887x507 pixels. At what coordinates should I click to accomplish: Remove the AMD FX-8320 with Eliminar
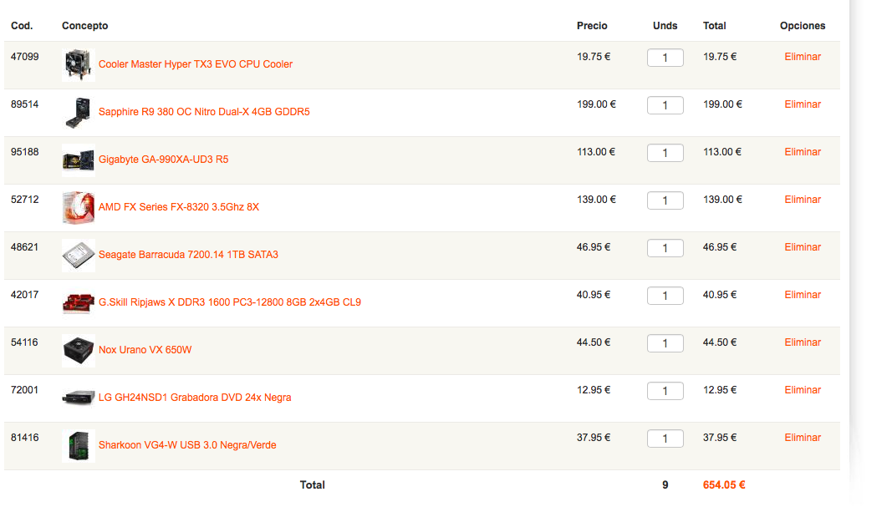pos(803,200)
